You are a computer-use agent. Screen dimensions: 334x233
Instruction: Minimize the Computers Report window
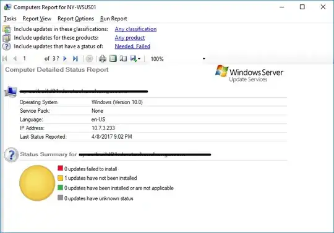pyautogui.click(x=282, y=7)
